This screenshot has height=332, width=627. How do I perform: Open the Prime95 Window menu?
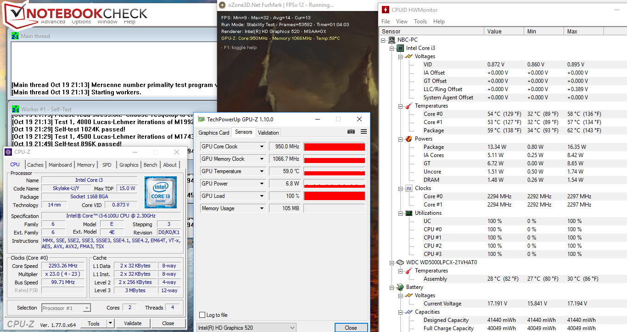[107, 22]
